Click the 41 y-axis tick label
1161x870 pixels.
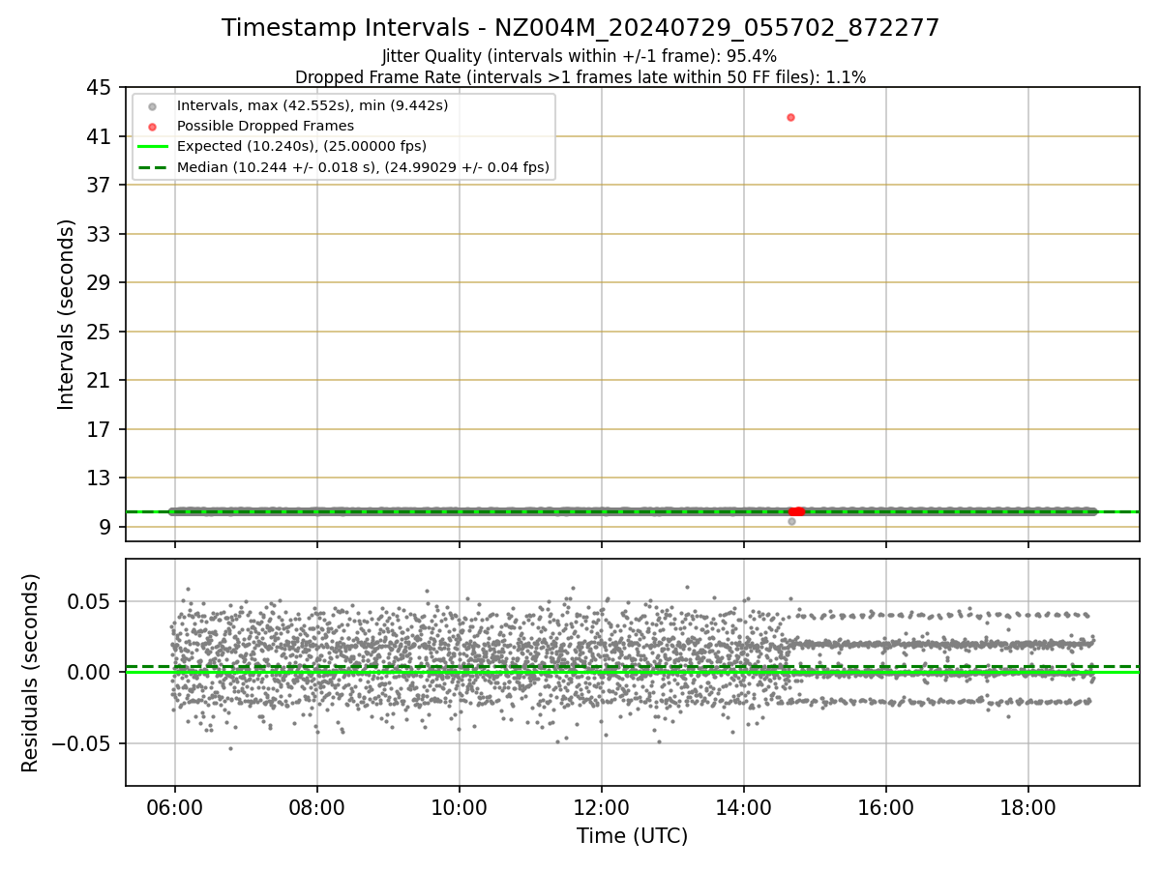(100, 137)
